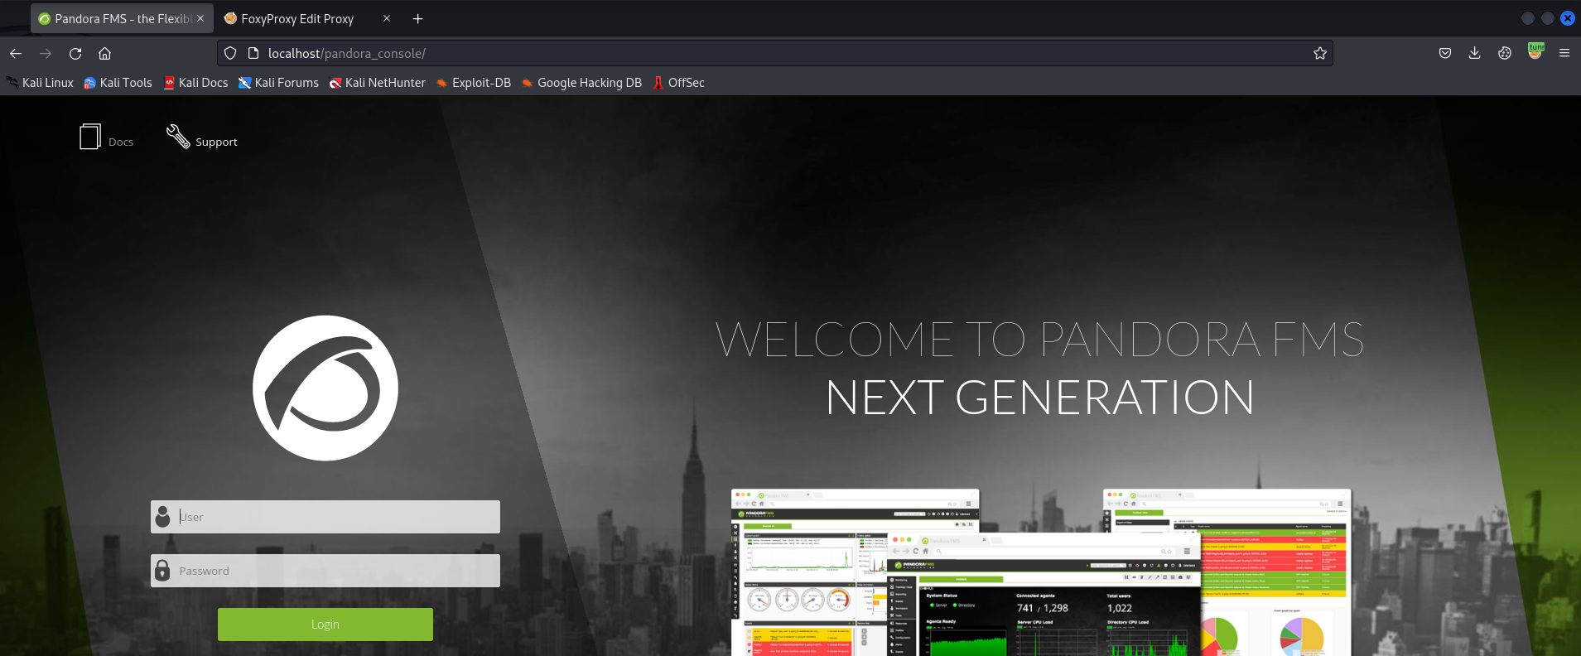This screenshot has height=656, width=1581.
Task: Click the page info icon beside the URL
Action: pyautogui.click(x=253, y=53)
